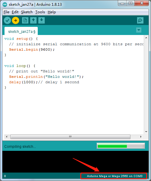The image size is (151, 181).
Task: Open the Tools menu
Action: tap(40, 12)
